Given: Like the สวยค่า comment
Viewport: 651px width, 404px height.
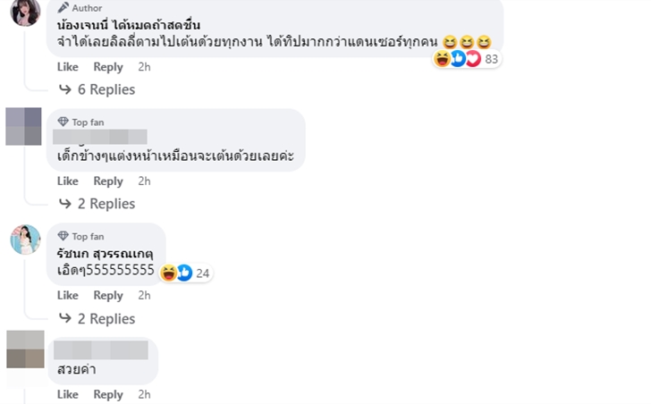Looking at the screenshot, I should pyautogui.click(x=68, y=394).
